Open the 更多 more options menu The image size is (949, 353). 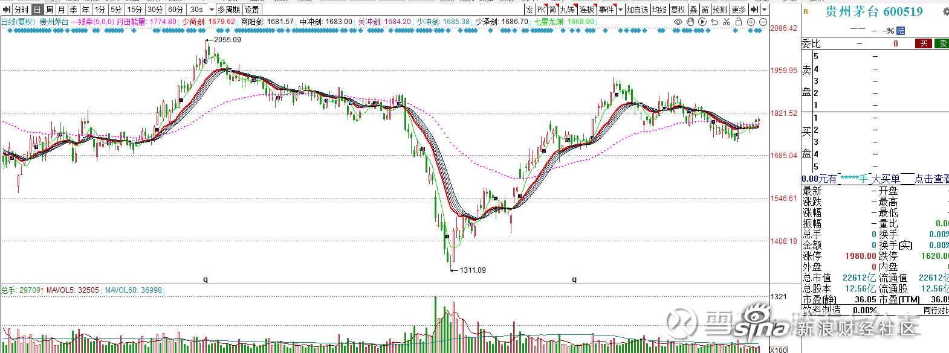coord(739,10)
